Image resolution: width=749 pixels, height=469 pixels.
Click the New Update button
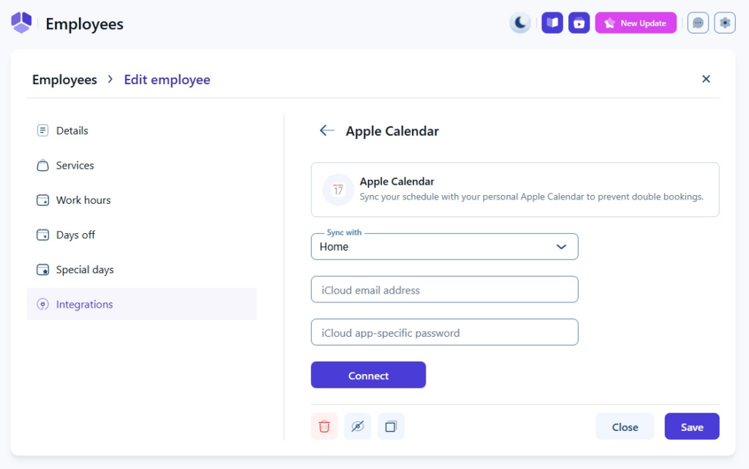636,23
